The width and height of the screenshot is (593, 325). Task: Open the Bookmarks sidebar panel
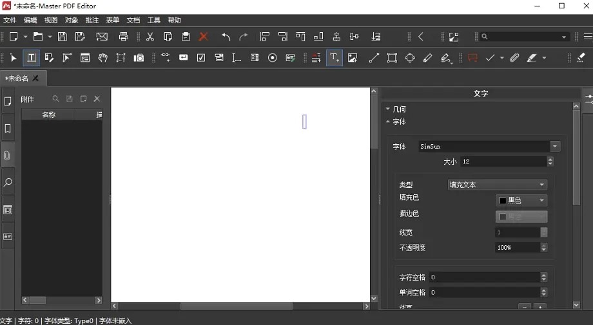pyautogui.click(x=8, y=129)
